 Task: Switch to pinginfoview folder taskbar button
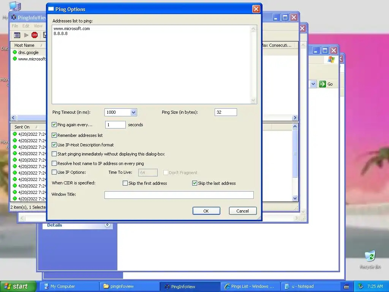(x=129, y=286)
